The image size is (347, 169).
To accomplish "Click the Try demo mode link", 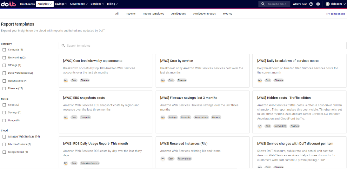I will [335, 14].
